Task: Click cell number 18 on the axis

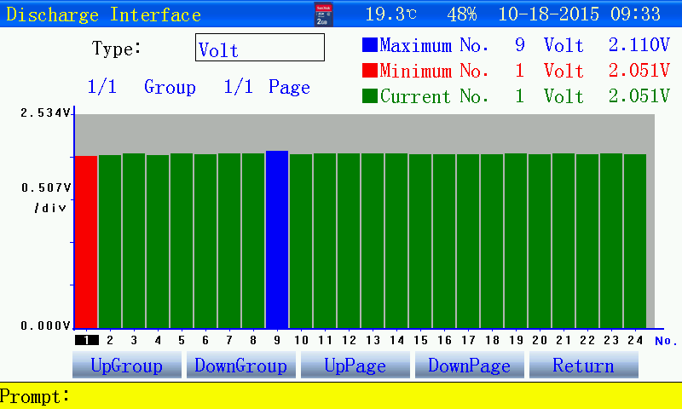Action: coord(492,340)
